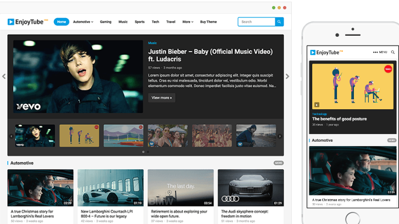Screen dimensions: 399x224
Task: Click phone 'A true Christmas story' title
Action: coord(351,200)
